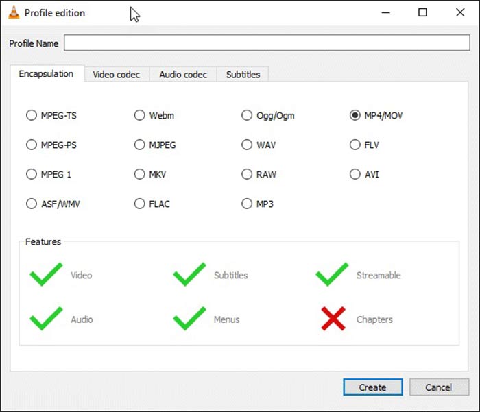Pick the AVI encapsulation option
480x412 pixels.
pos(355,174)
